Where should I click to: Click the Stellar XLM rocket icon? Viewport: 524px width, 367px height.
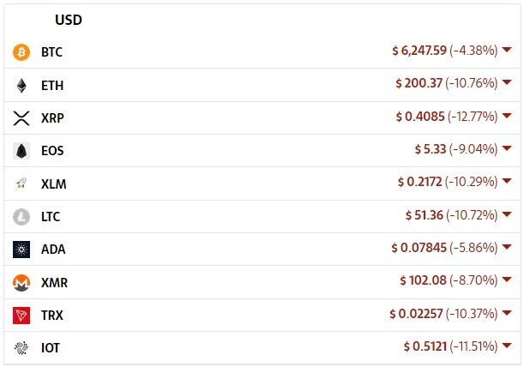click(x=21, y=183)
